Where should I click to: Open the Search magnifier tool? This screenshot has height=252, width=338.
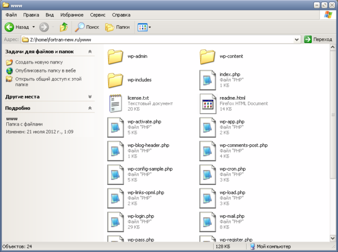click(79, 27)
